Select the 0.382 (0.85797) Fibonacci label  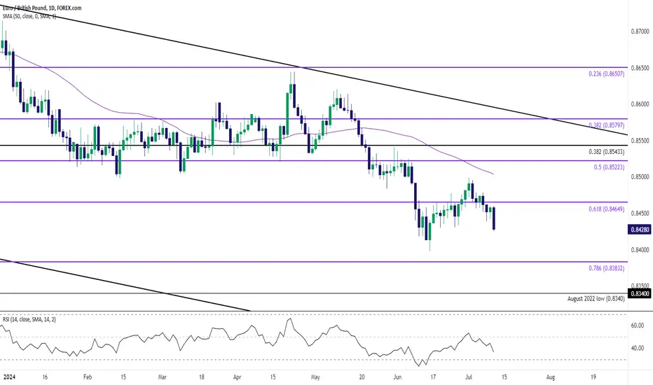[606, 125]
